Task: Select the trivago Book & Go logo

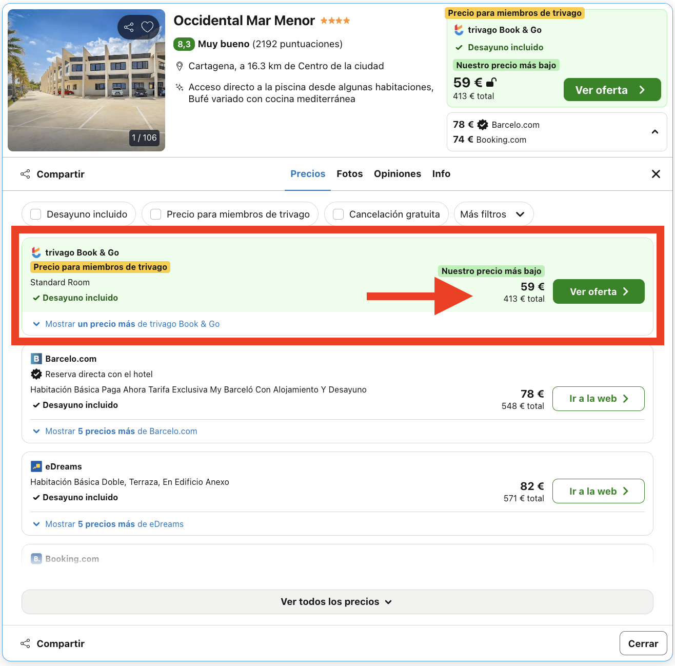Action: tap(36, 252)
